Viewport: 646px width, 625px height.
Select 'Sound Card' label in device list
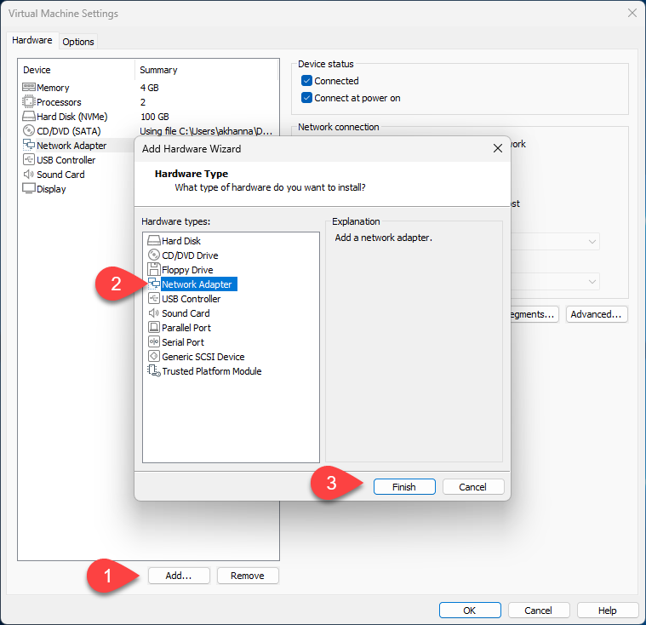click(60, 174)
